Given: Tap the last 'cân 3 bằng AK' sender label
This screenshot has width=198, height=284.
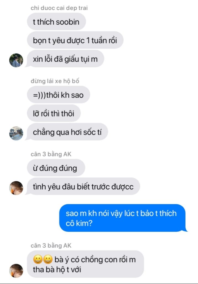Looking at the screenshot, I should (51, 246).
